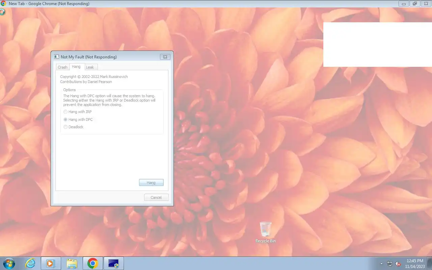
Task: Choose the Hang with IRP option
Action: pos(77,112)
